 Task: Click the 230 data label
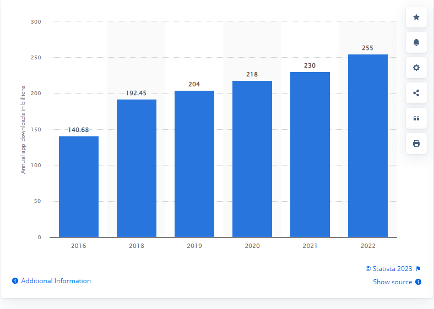click(310, 65)
